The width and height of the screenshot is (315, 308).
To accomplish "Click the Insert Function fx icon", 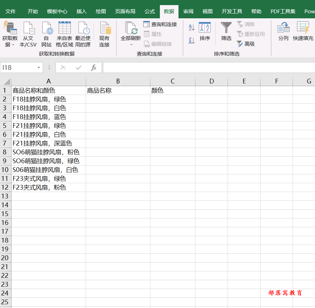I will [93, 68].
